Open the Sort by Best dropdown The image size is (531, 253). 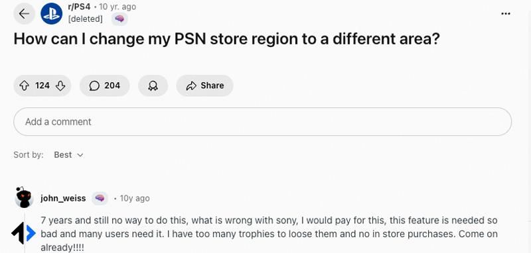tap(68, 155)
